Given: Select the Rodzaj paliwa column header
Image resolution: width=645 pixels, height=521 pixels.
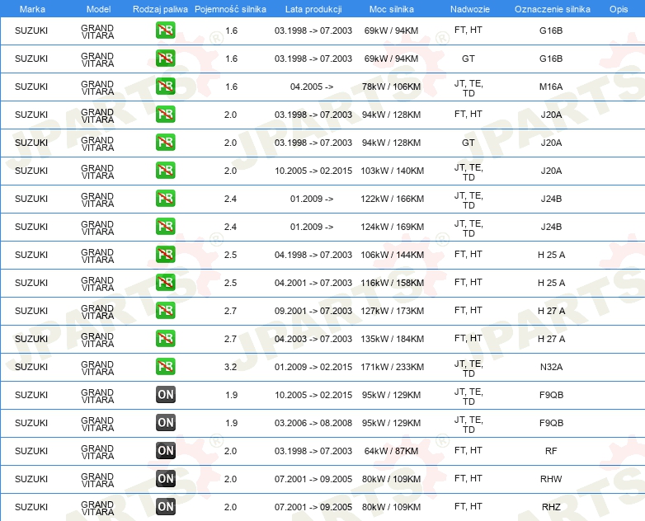Looking at the screenshot, I should click(160, 9).
